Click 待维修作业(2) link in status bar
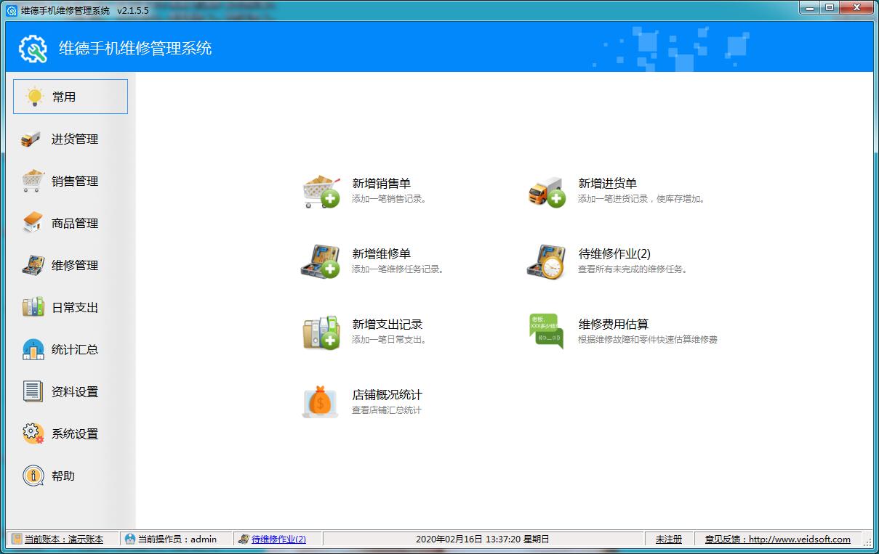The width and height of the screenshot is (879, 554). pyautogui.click(x=278, y=539)
